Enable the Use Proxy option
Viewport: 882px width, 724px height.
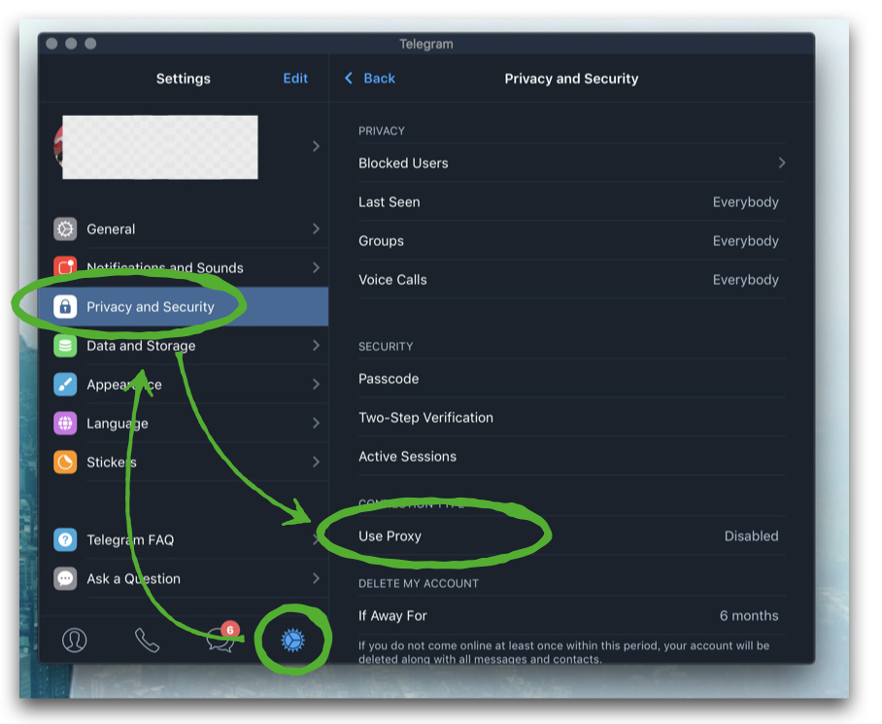pyautogui.click(x=568, y=536)
